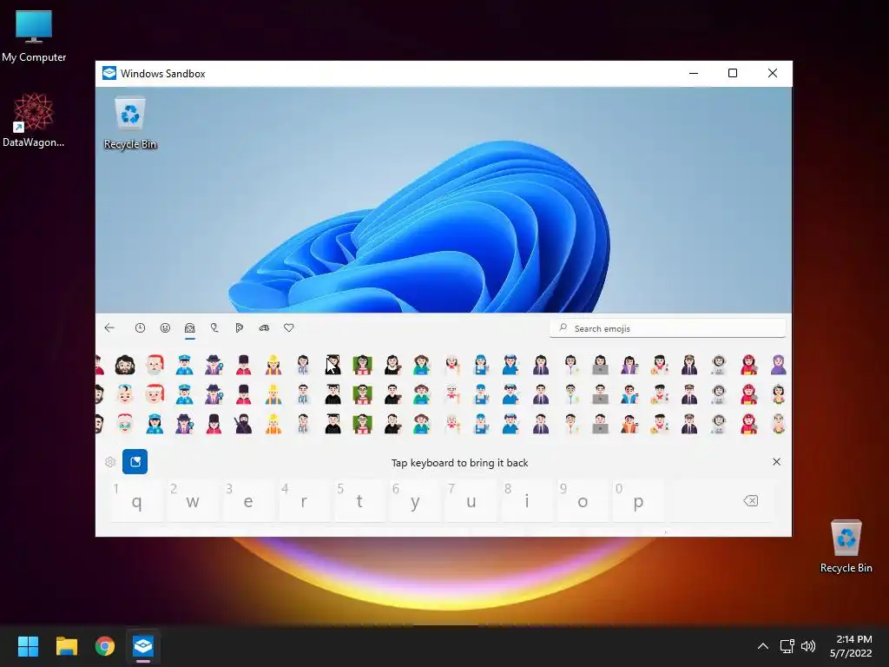Insert the long-haired pilot in captain hat

click(688, 365)
